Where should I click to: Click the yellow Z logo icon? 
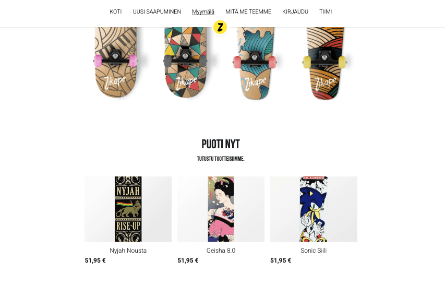tap(220, 28)
